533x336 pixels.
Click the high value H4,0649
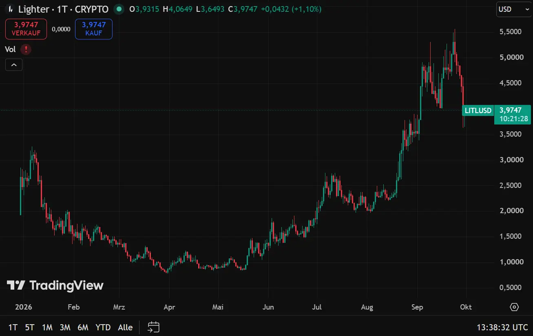point(177,9)
